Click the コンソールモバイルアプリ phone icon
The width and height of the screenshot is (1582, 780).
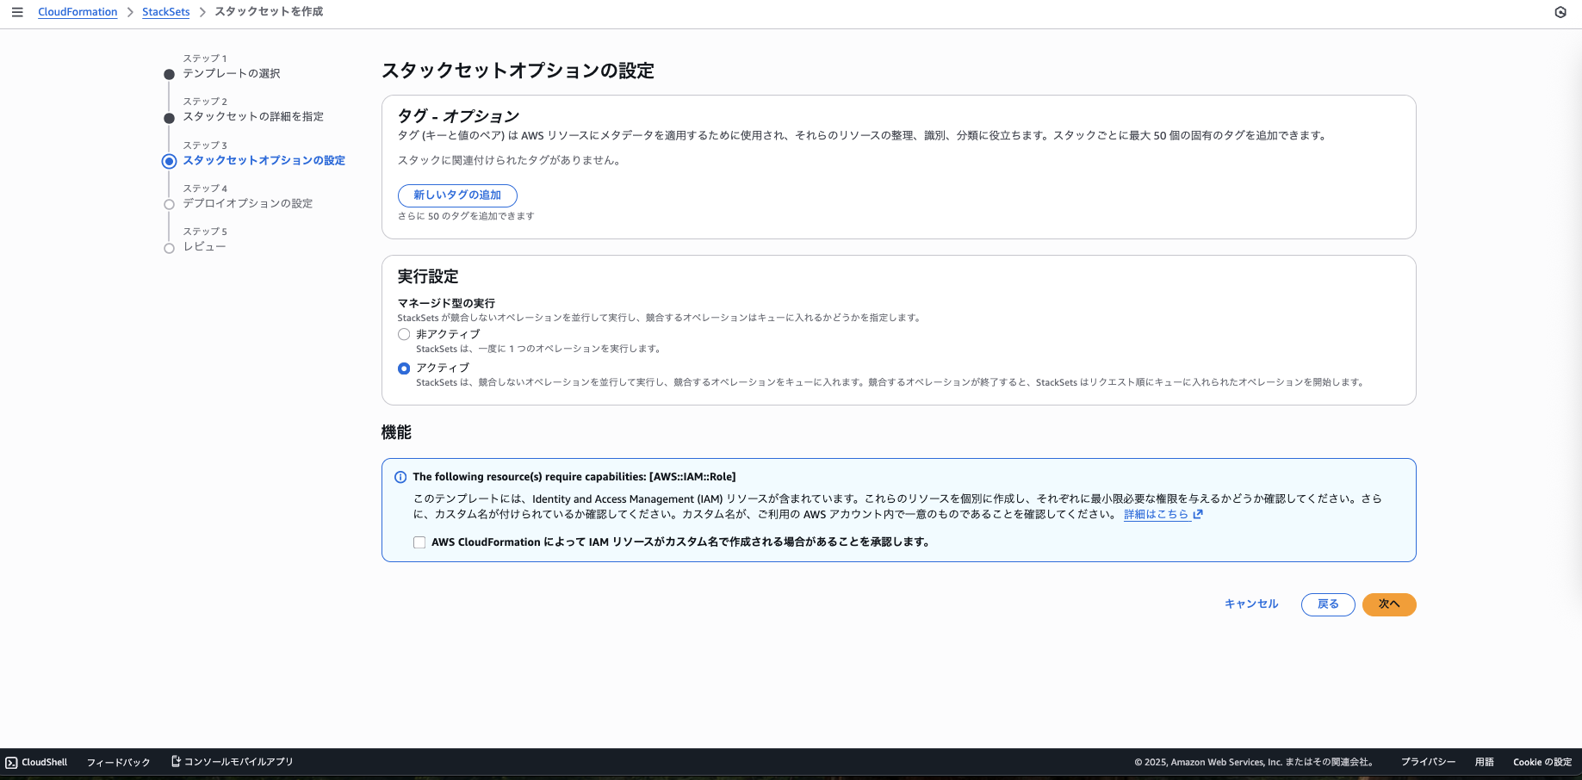tap(175, 761)
